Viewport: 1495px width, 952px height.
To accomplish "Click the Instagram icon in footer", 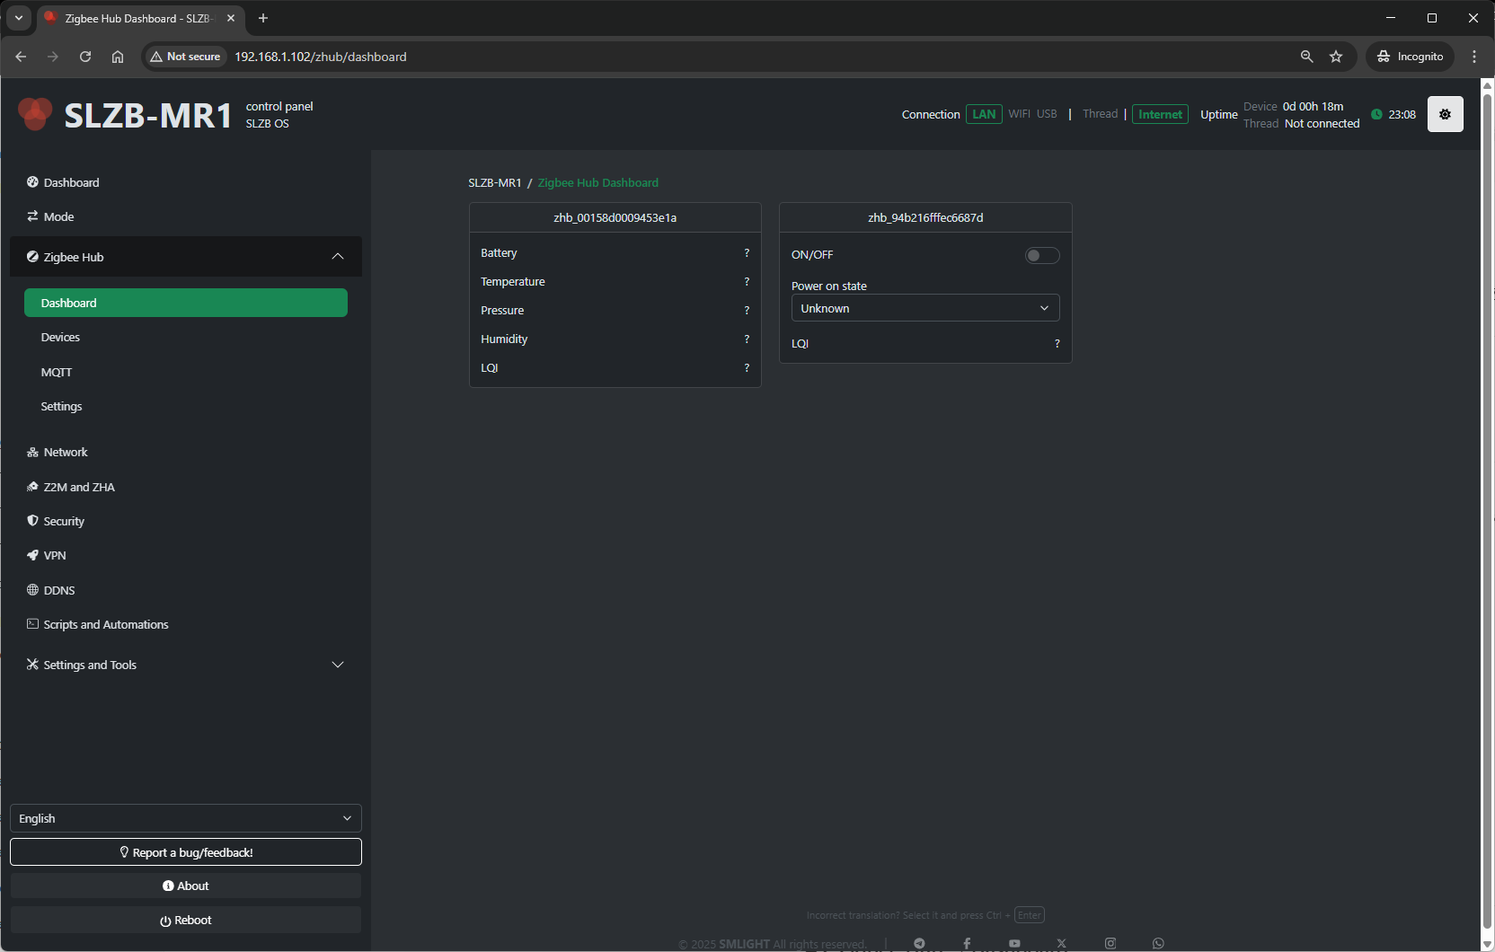I will [x=1110, y=943].
